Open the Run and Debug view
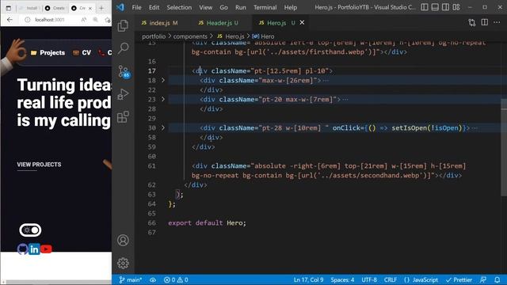This screenshot has width=507, height=285. [123, 94]
